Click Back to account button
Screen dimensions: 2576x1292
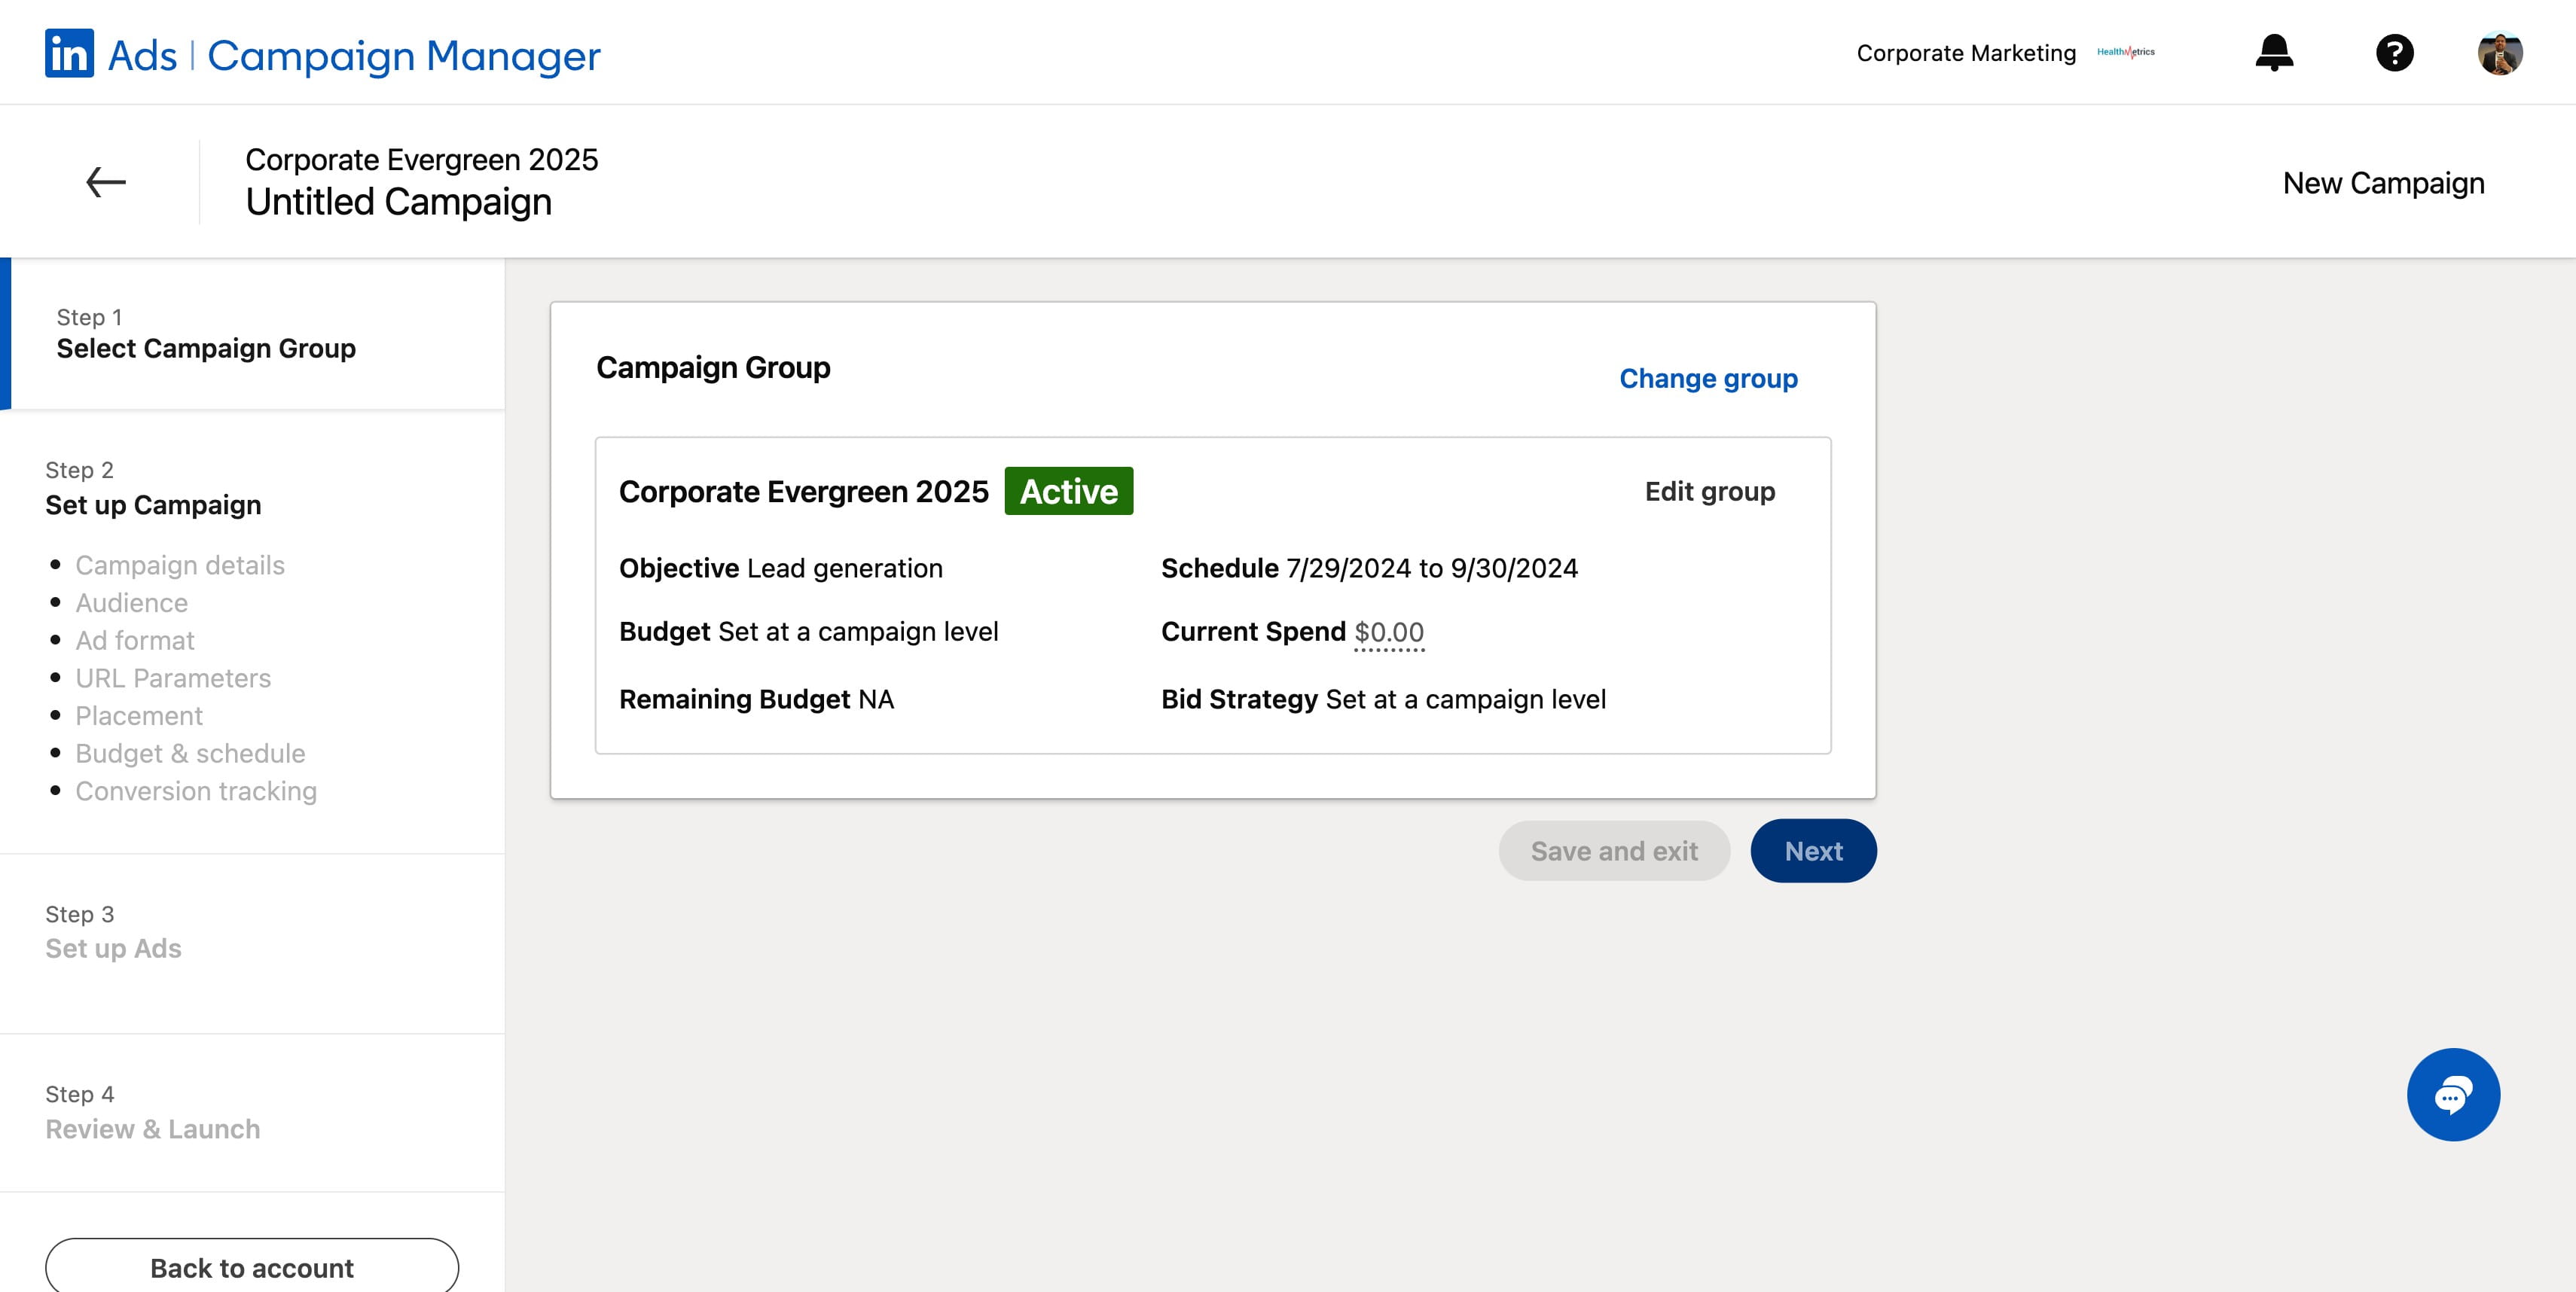click(x=252, y=1267)
